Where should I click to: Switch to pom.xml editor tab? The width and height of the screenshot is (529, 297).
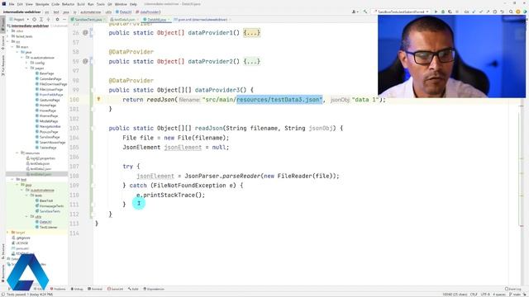tap(203, 20)
